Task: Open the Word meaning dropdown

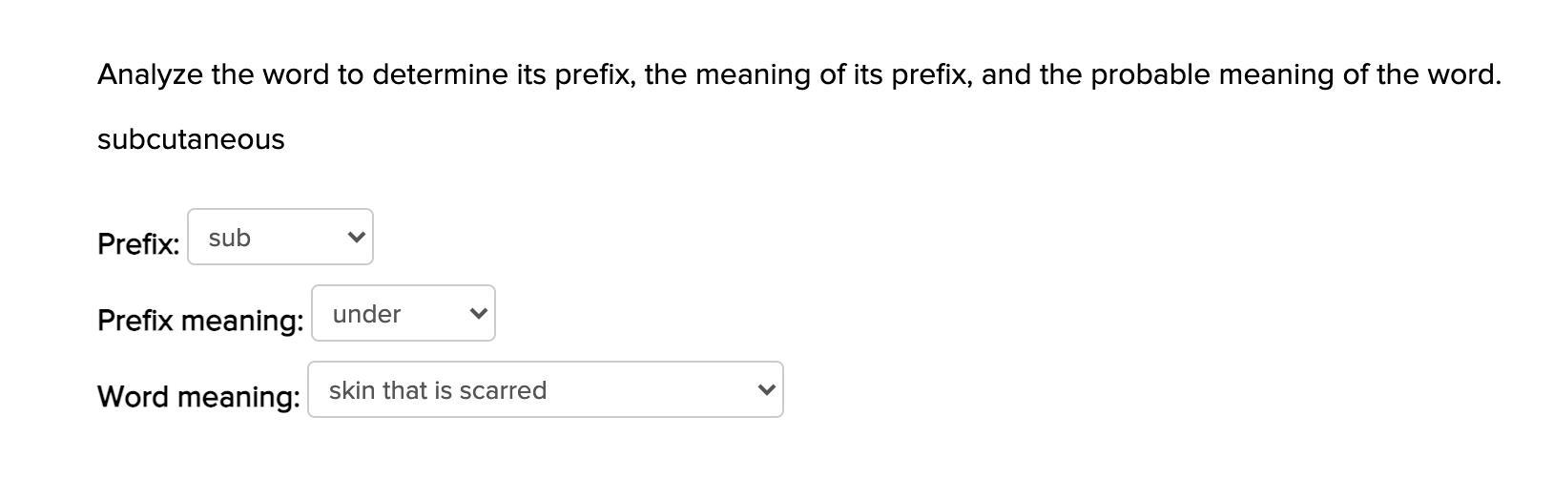Action: coord(545,390)
